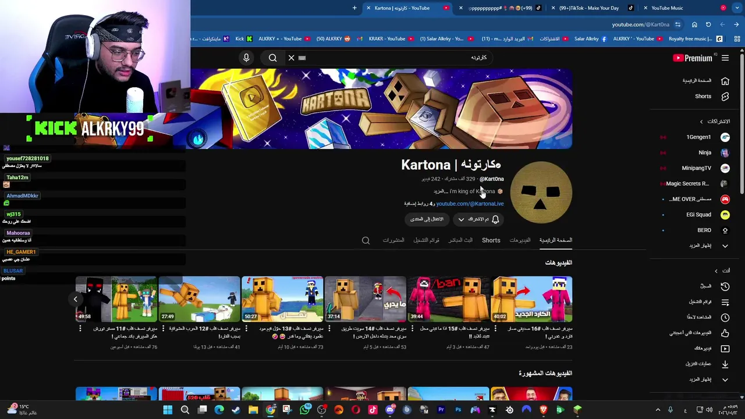Open Windows Start menu

point(168,410)
